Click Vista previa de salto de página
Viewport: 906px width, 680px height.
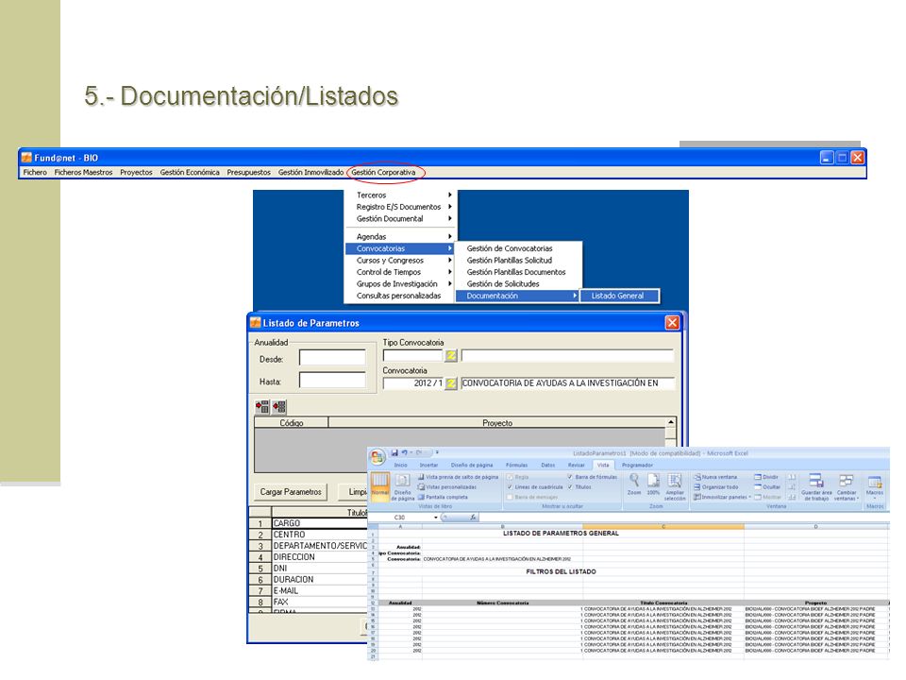pyautogui.click(x=458, y=477)
